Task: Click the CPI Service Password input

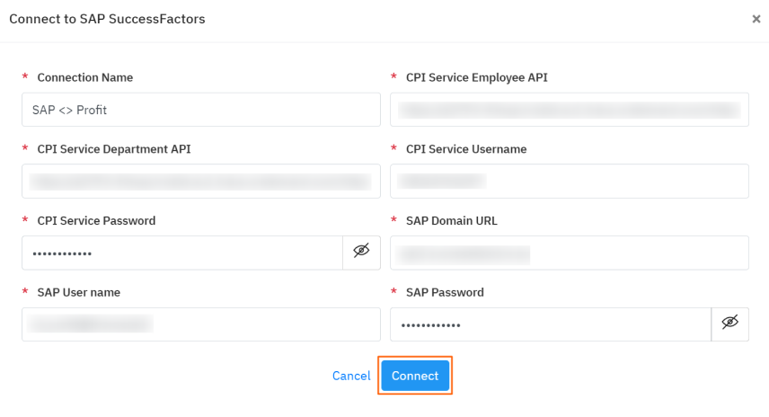Action: click(x=182, y=253)
